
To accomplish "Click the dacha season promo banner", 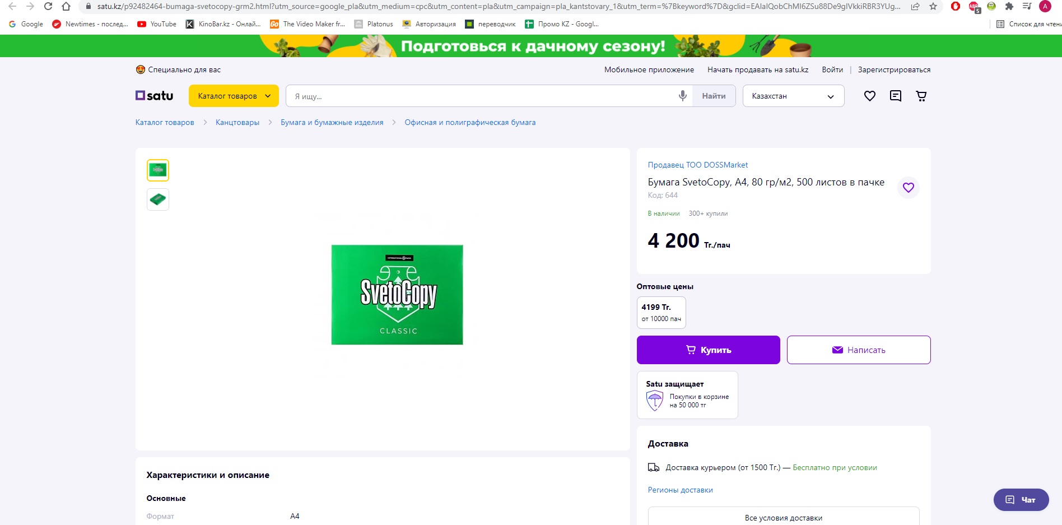I will 531,46.
